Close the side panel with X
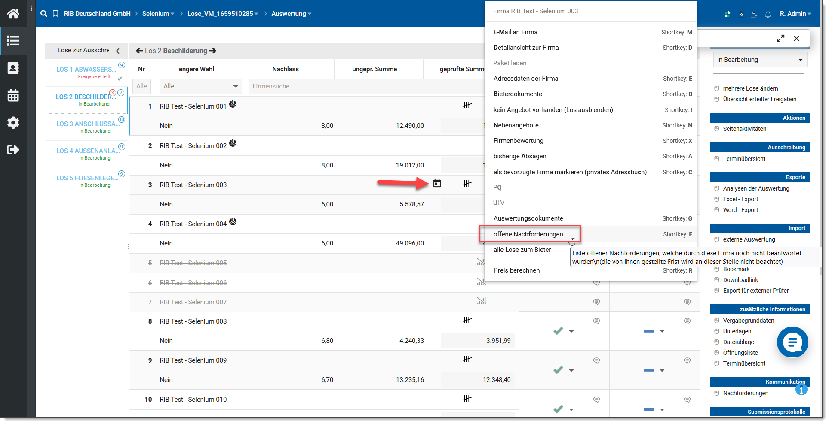The width and height of the screenshot is (829, 424). (x=796, y=38)
